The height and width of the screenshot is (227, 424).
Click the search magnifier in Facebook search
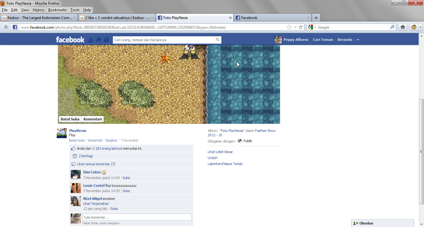(x=218, y=40)
